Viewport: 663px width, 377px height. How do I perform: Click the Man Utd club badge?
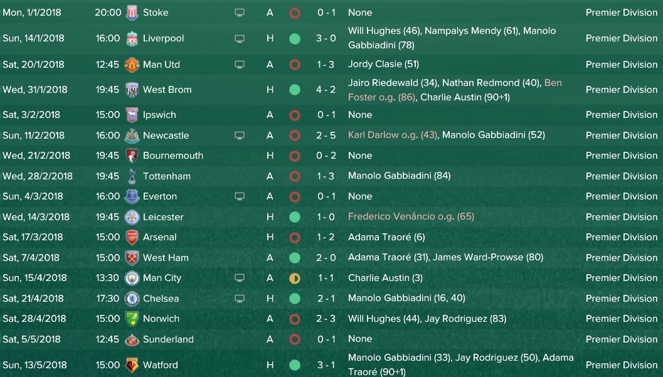pos(132,65)
